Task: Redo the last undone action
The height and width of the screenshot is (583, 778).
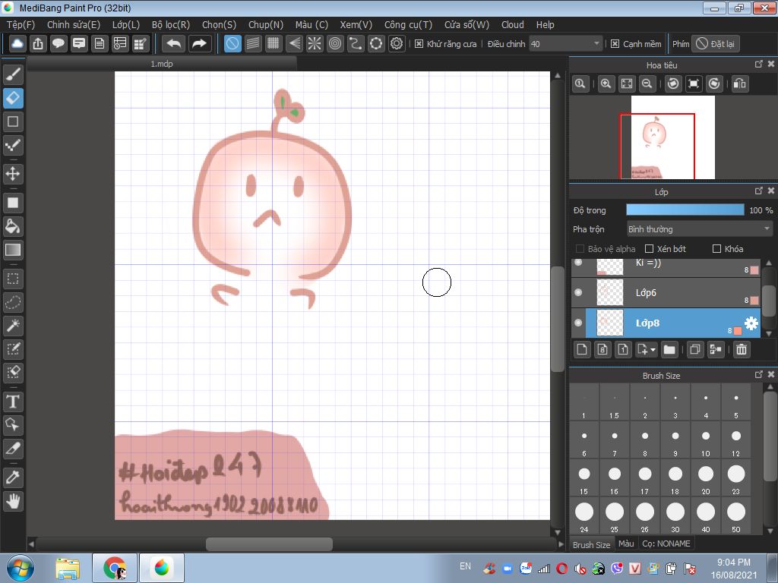Action: (x=200, y=43)
